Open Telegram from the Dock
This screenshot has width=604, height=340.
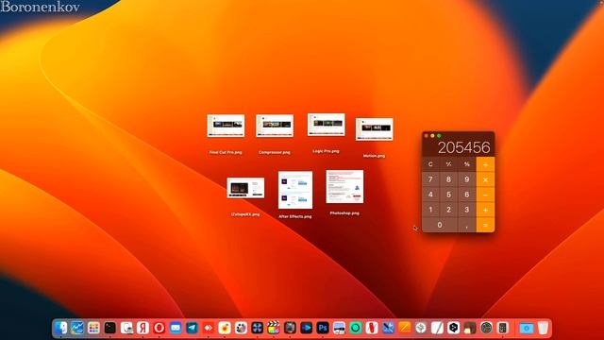192,328
